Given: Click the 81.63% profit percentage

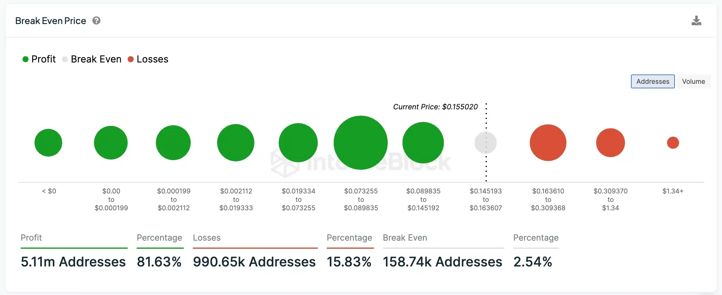Looking at the screenshot, I should (x=159, y=262).
